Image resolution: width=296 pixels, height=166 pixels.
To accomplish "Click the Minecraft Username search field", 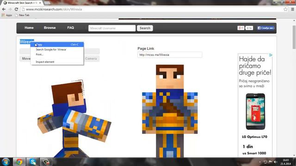I will [112, 28].
